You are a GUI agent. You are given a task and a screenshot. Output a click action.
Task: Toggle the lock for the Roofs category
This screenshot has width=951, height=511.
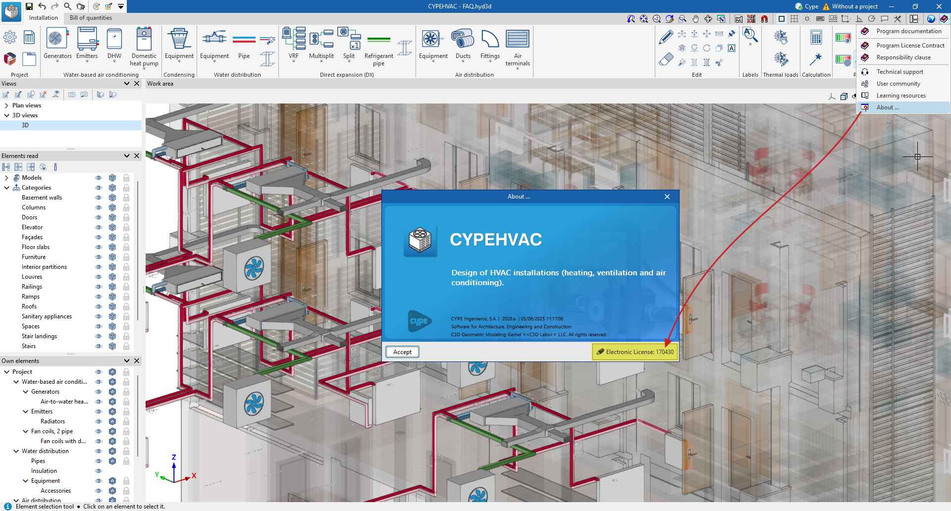(126, 307)
